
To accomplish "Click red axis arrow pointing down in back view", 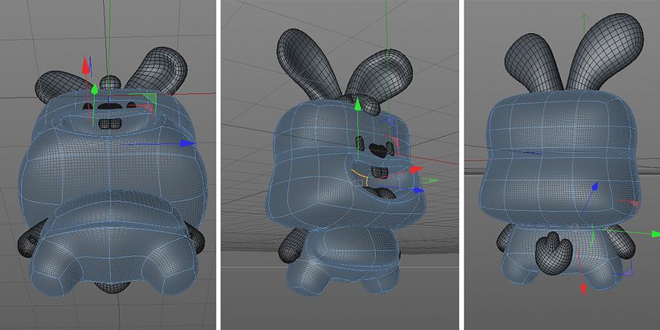I will [584, 289].
